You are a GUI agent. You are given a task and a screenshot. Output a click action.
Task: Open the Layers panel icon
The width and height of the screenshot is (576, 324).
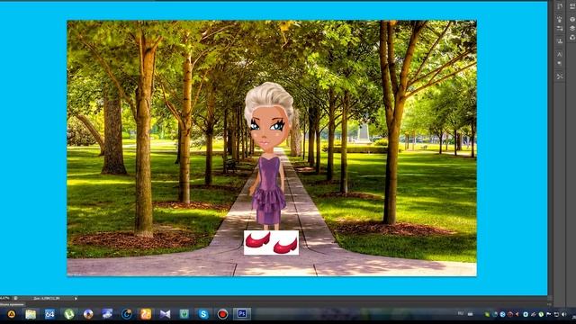(572, 28)
